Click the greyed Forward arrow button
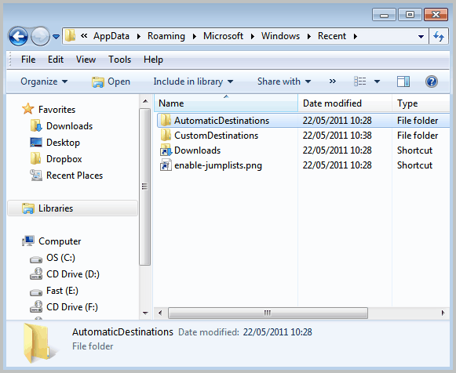Viewport: 456px width, 373px height. [40, 37]
